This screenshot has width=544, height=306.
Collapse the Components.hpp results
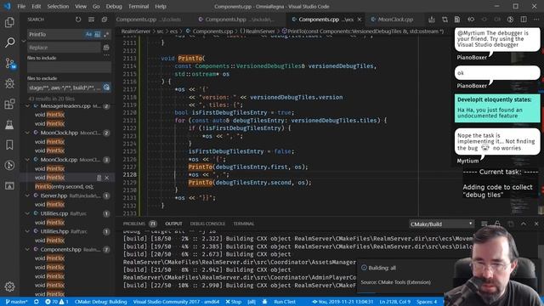coord(27,249)
